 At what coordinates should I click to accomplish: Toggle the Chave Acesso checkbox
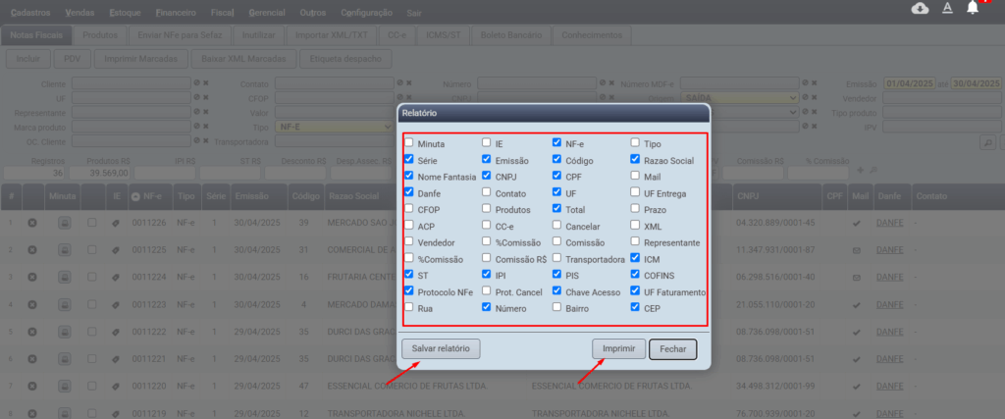click(557, 292)
